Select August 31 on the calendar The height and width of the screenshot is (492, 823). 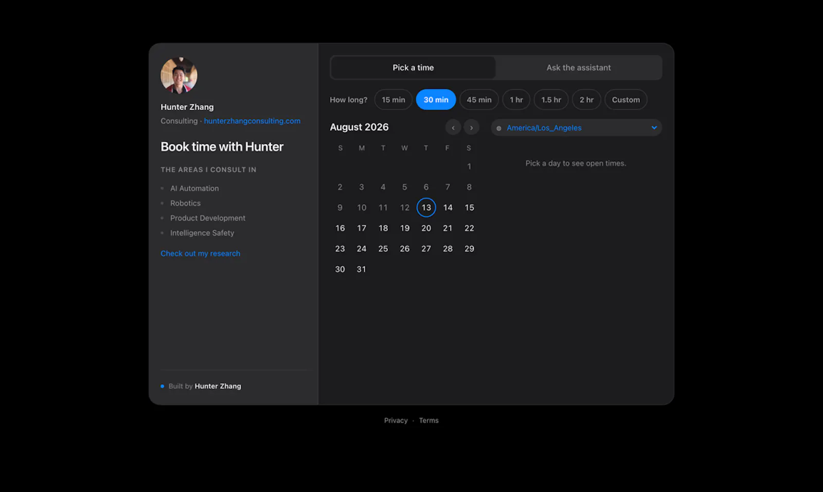coord(362,269)
